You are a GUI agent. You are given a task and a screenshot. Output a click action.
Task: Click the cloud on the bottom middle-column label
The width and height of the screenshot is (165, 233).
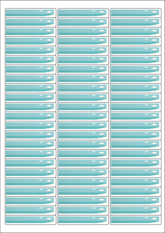93,217
